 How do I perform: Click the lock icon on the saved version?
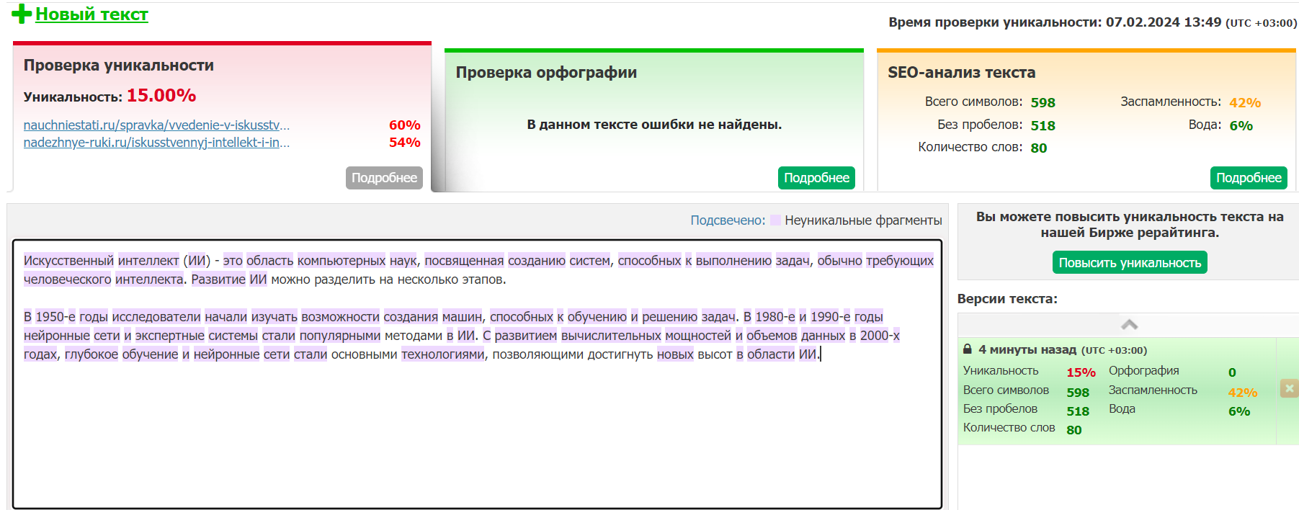pos(968,349)
